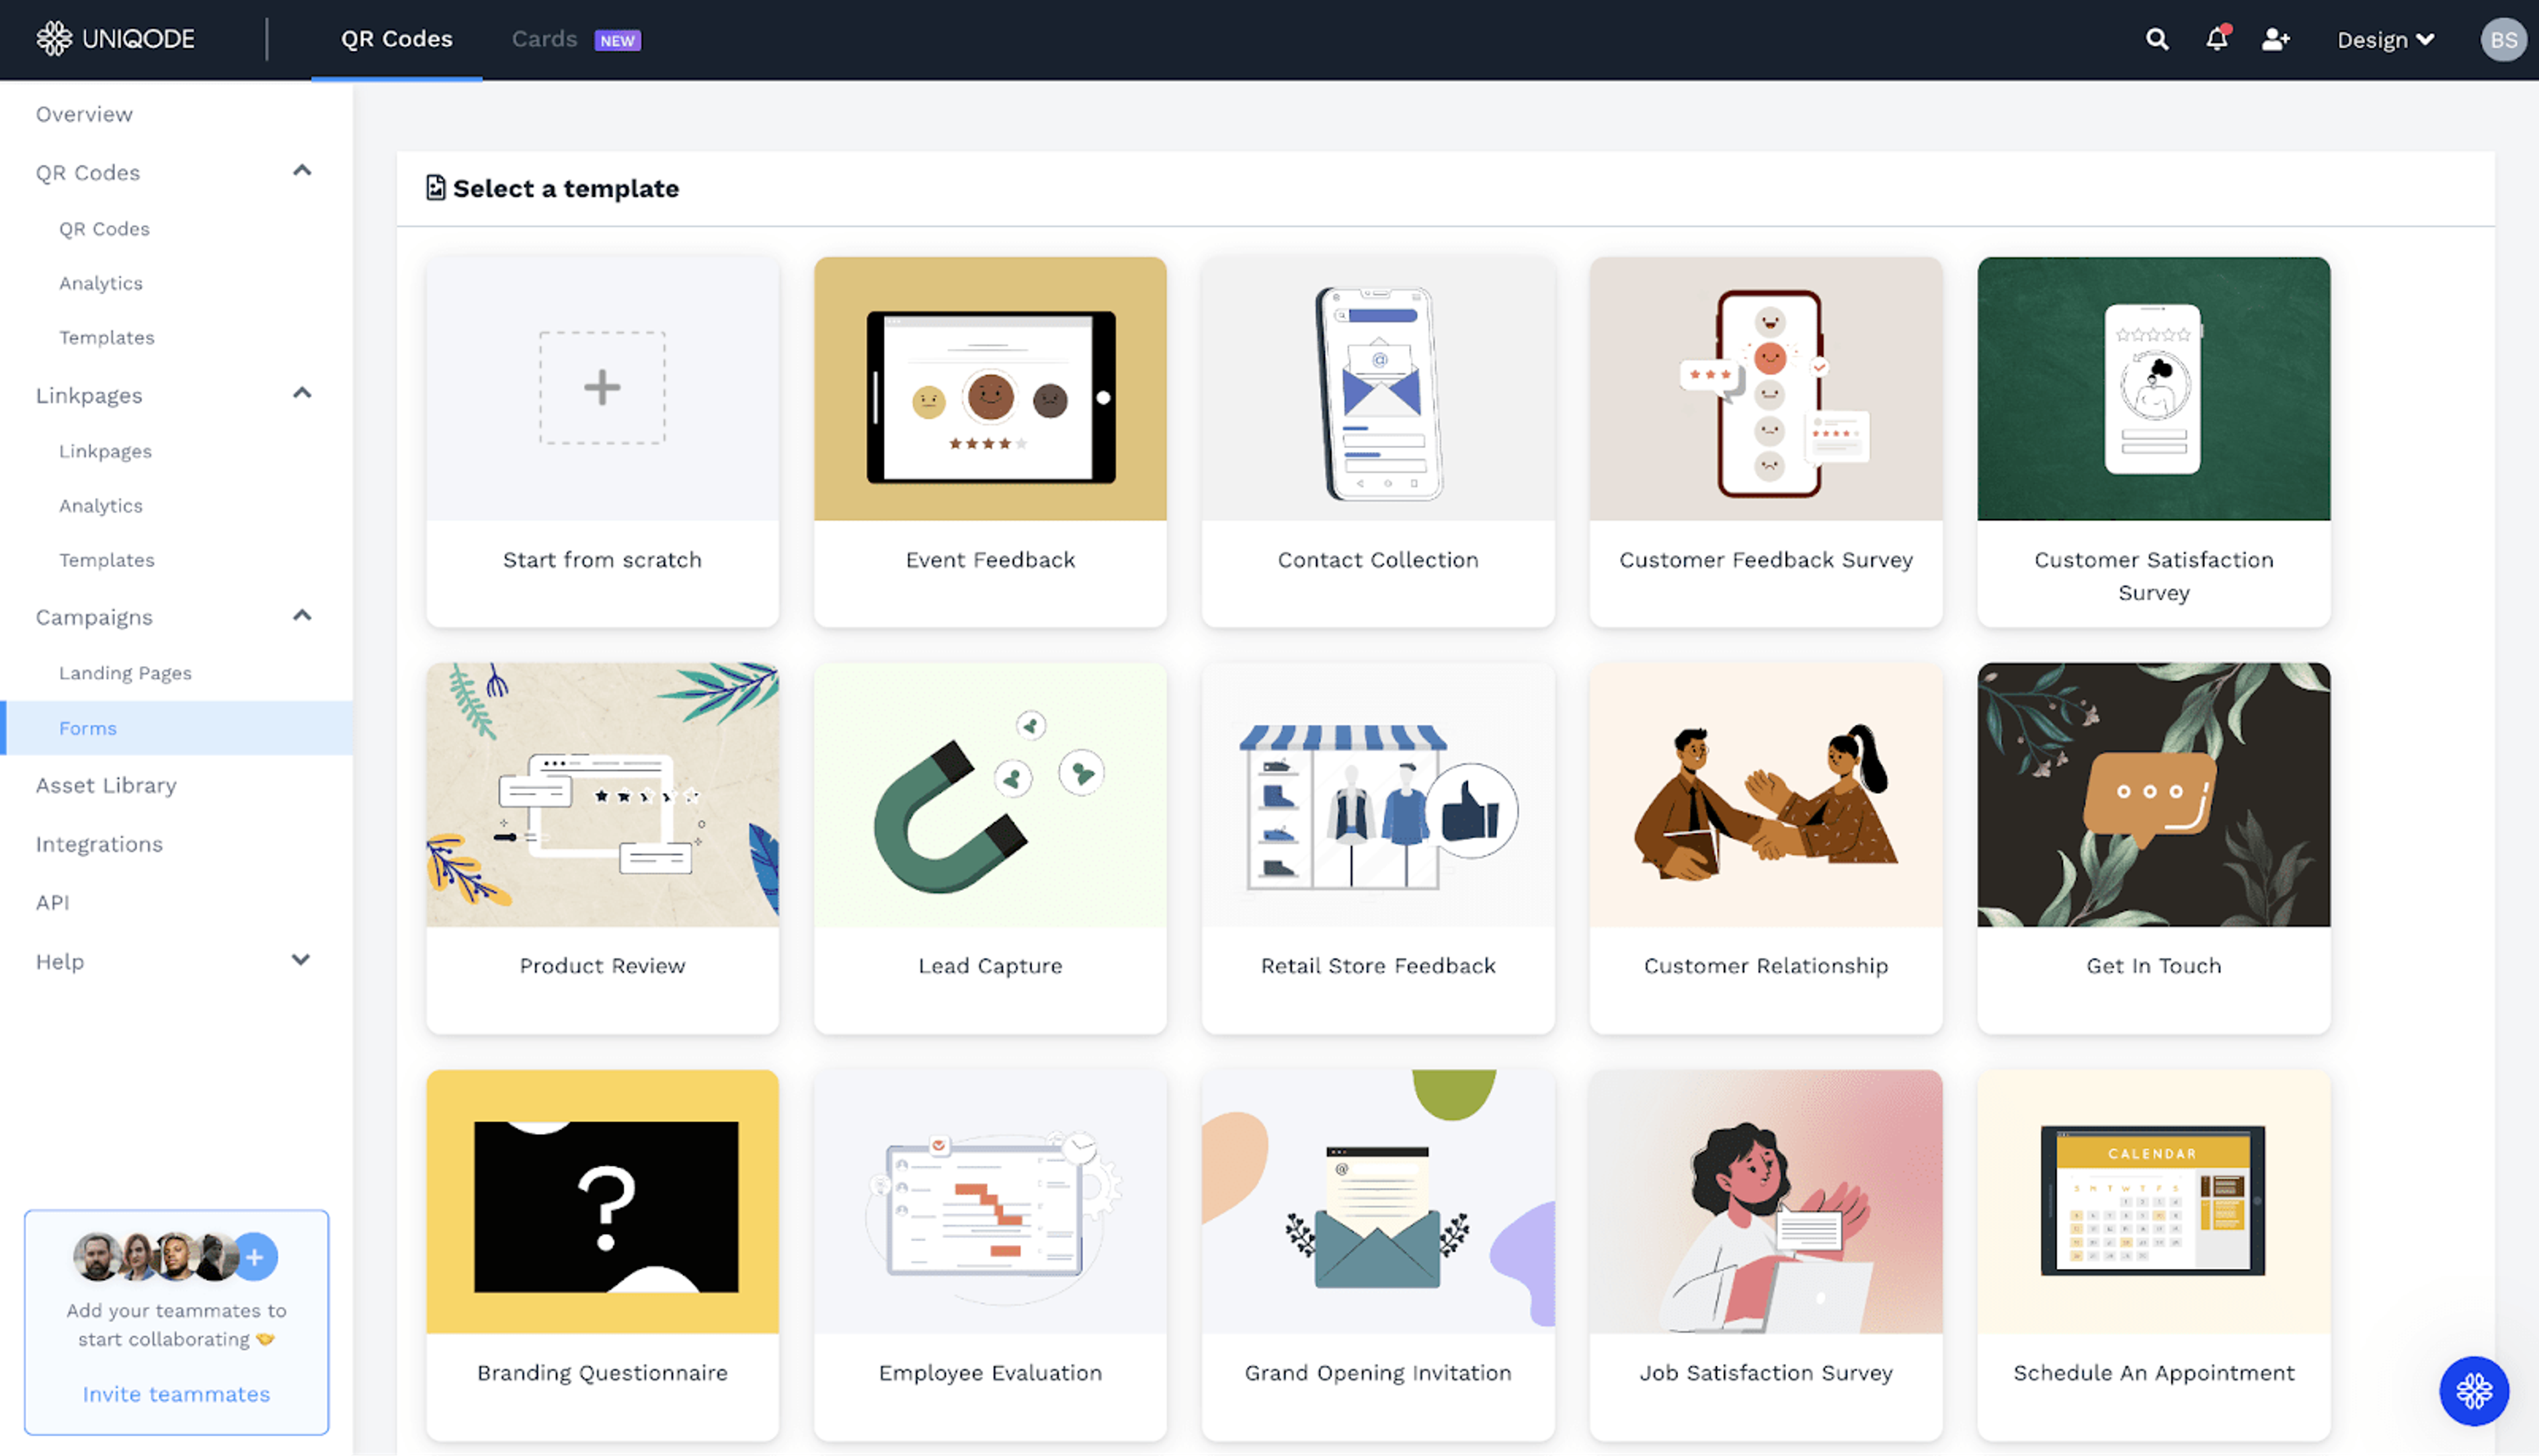Click the Invite teammates link

pyautogui.click(x=176, y=1394)
